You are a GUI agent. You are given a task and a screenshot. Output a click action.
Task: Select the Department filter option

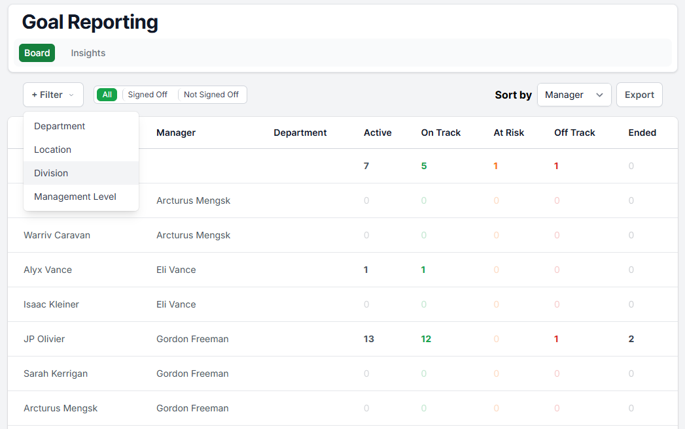(60, 126)
